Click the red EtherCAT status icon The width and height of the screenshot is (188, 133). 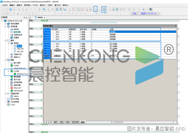[11, 88]
